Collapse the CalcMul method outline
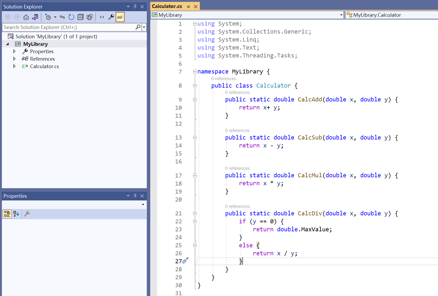Image resolution: width=438 pixels, height=296 pixels. [x=195, y=175]
